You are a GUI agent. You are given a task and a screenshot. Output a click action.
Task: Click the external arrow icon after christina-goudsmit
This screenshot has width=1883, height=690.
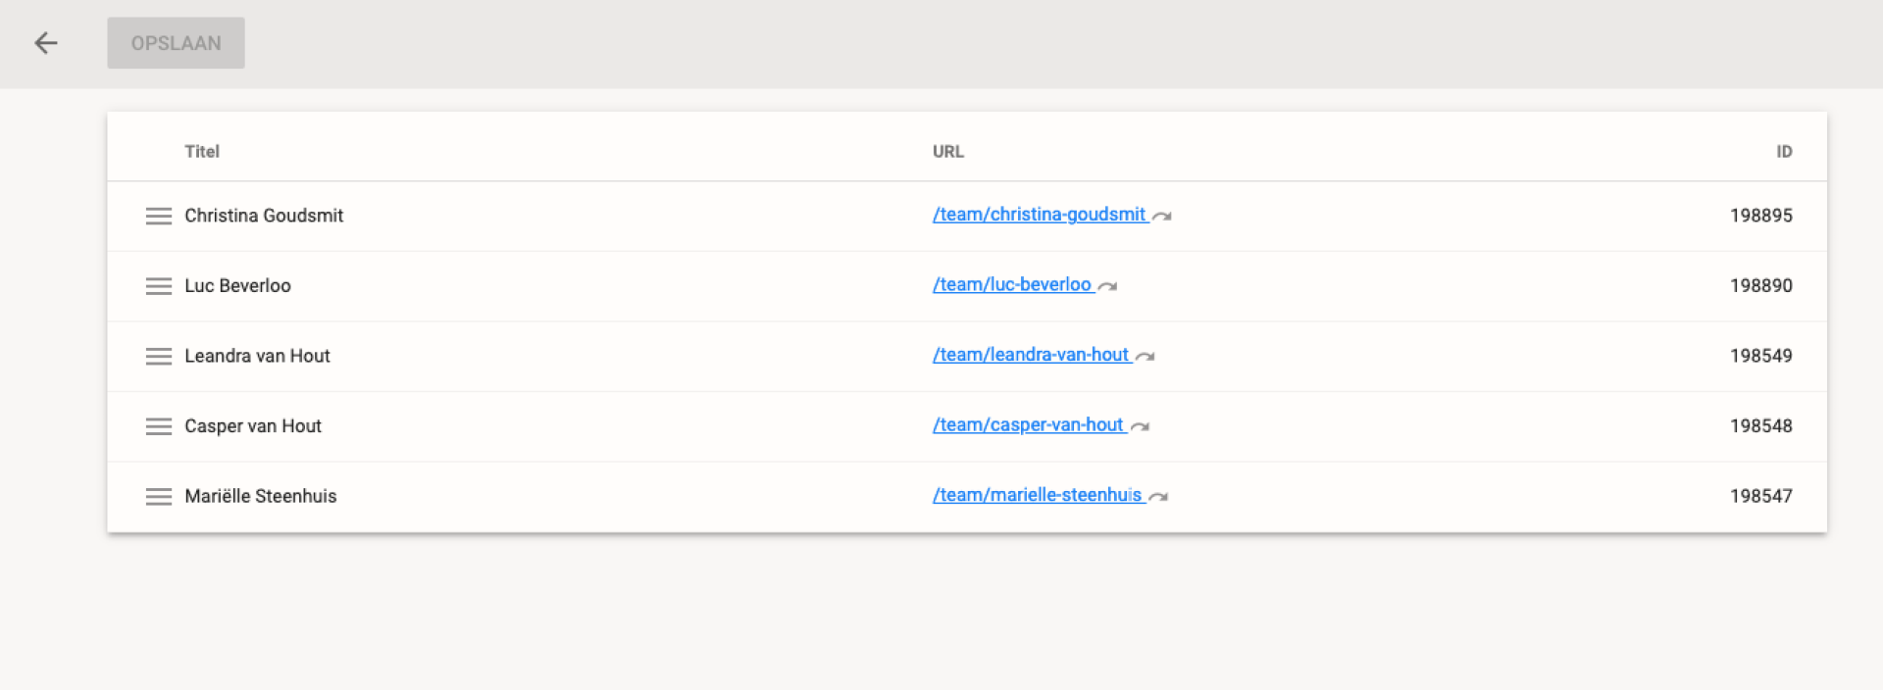coord(1162,217)
